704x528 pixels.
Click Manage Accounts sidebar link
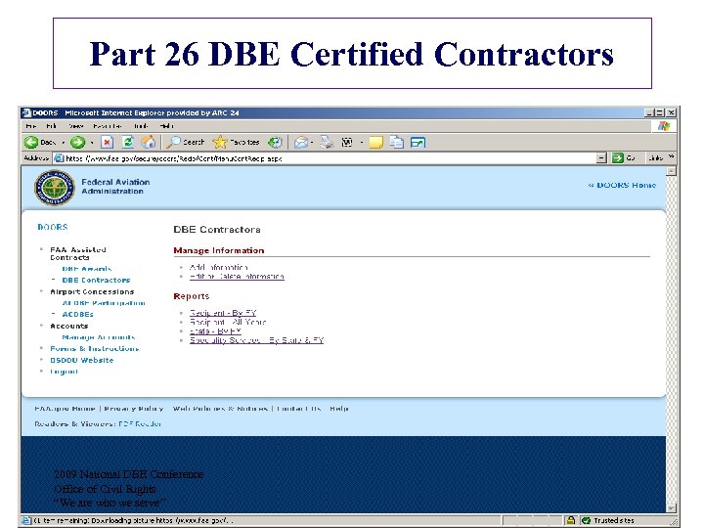coord(99,337)
